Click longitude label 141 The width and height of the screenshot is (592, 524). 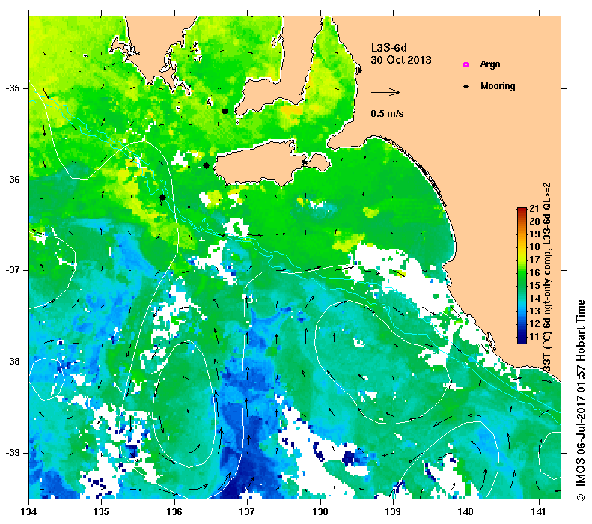538,512
